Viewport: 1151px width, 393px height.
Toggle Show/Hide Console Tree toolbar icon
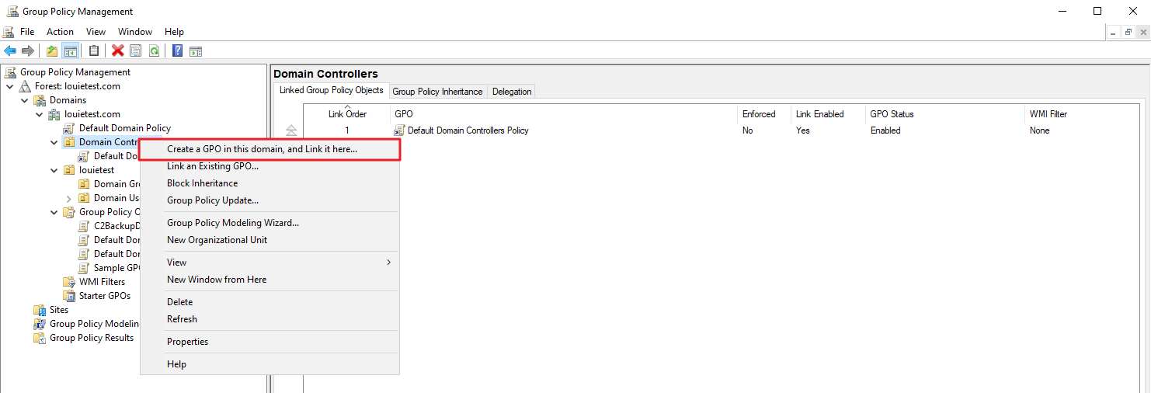(70, 50)
